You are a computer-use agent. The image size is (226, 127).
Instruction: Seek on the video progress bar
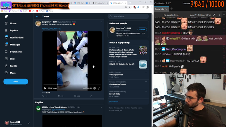coord(72,85)
